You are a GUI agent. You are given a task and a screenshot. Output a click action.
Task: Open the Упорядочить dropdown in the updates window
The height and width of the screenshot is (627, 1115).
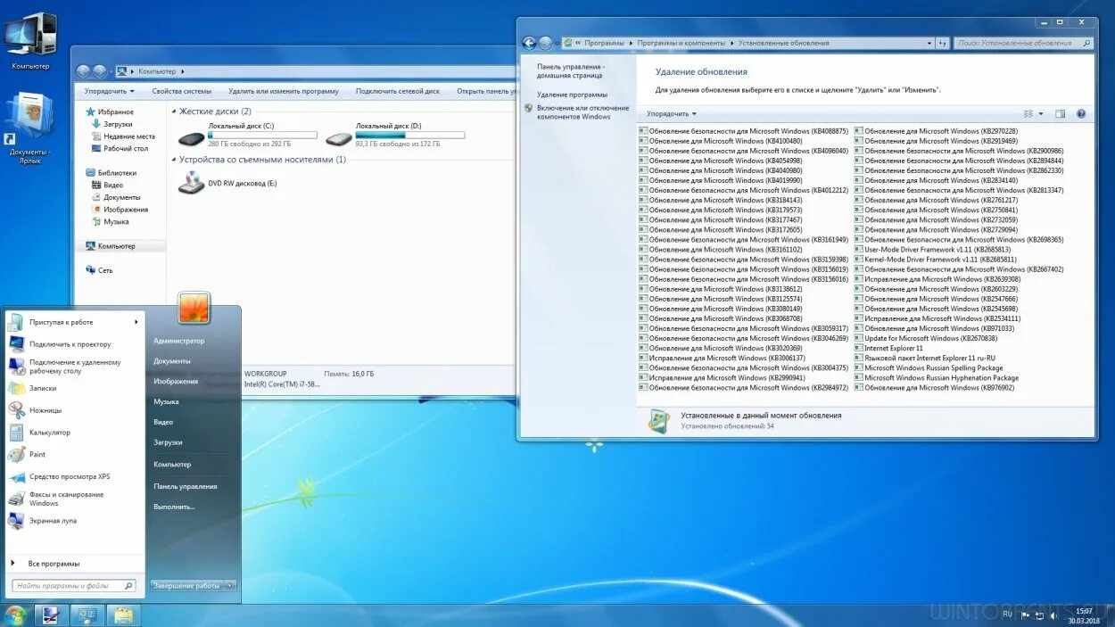672,114
